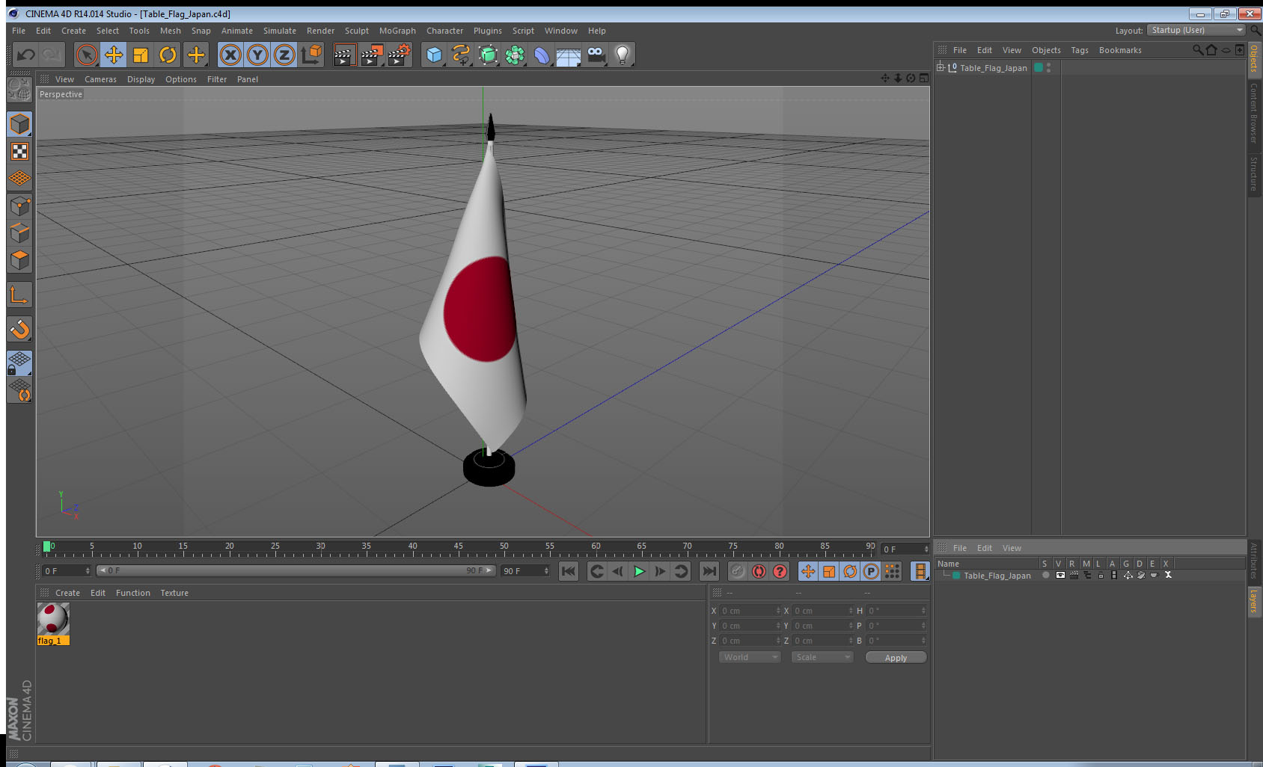Switch to Model mode cube icon
The image size is (1263, 767).
(19, 124)
